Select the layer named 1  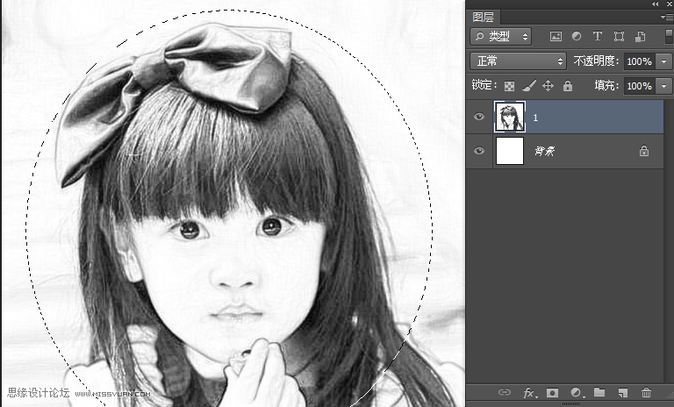[x=535, y=118]
